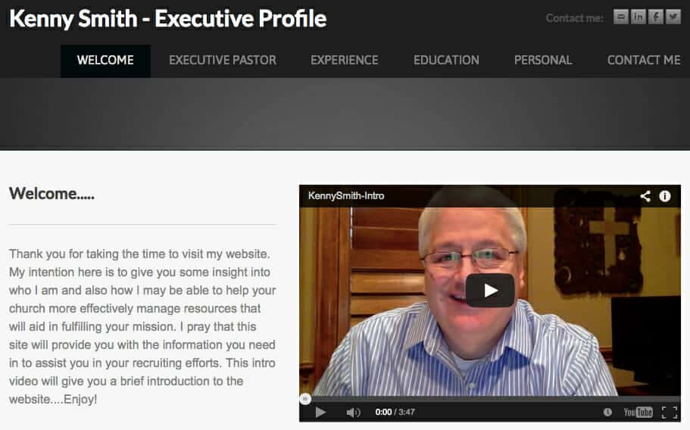Screen dimensions: 690x430
Task: Click the video progress scrubber handle
Action: click(x=305, y=399)
